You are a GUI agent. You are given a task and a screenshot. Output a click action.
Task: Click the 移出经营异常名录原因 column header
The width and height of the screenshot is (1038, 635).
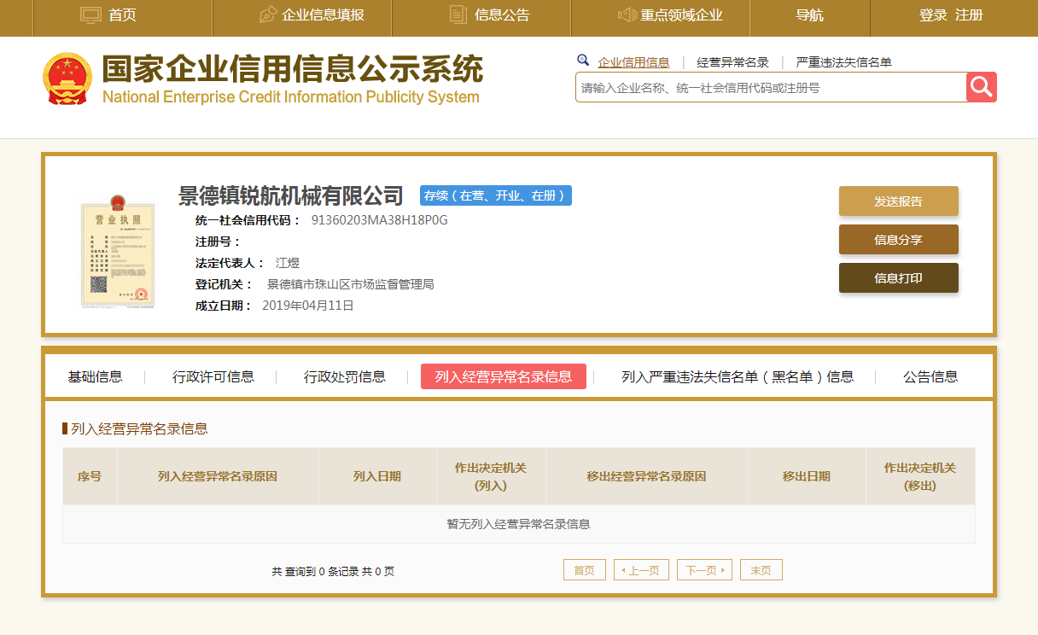pyautogui.click(x=647, y=476)
